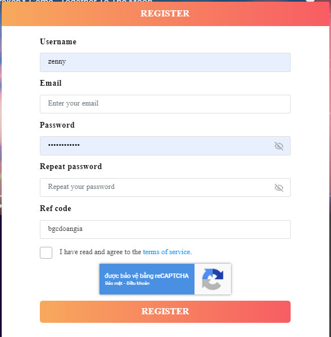The height and width of the screenshot is (337, 331).
Task: Click the Ref code label
Action: [56, 208]
